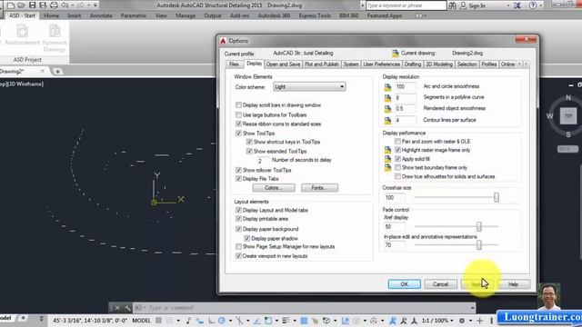The image size is (582, 327).
Task: Toggle Display paper shadow checkbox
Action: pyautogui.click(x=247, y=238)
